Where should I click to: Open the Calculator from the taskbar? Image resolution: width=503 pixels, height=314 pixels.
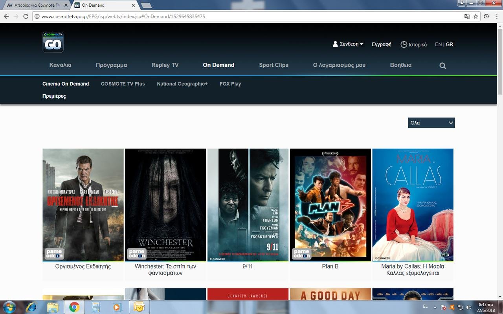(x=96, y=307)
